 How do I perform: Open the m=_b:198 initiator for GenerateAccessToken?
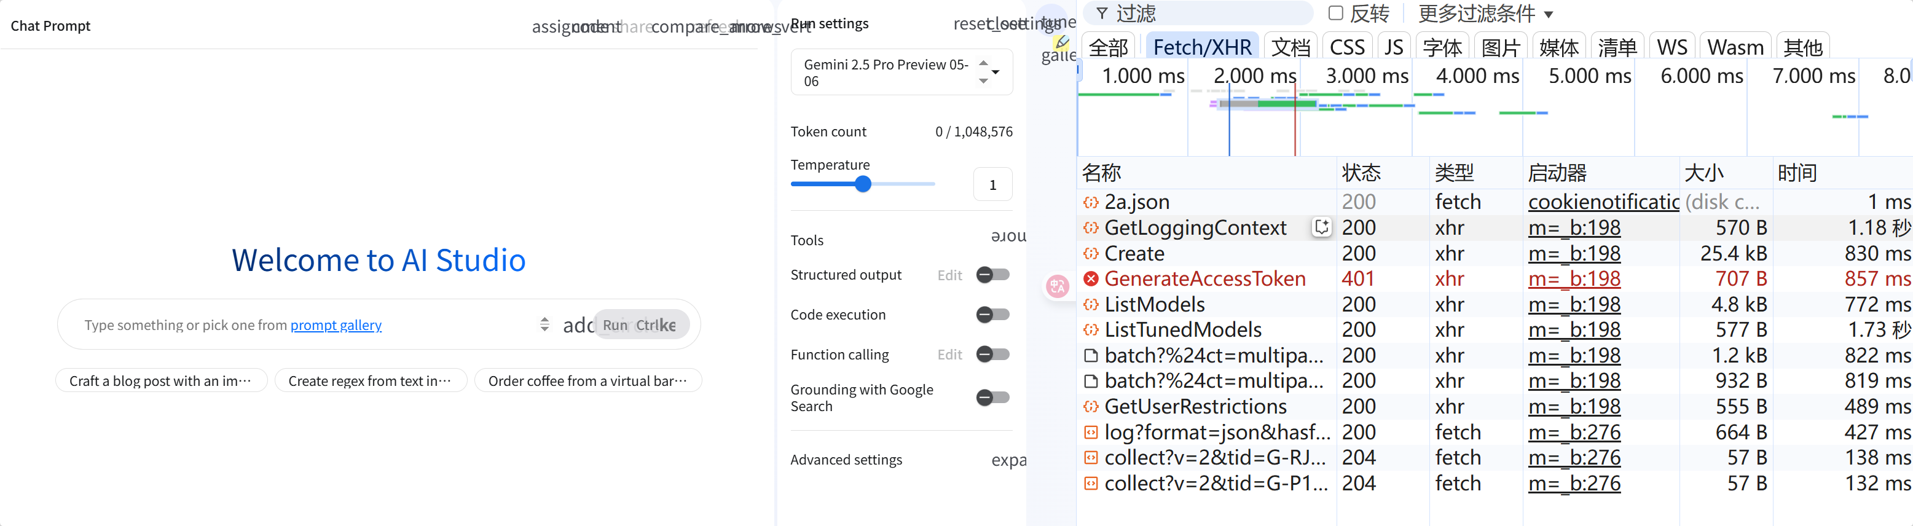coord(1574,278)
